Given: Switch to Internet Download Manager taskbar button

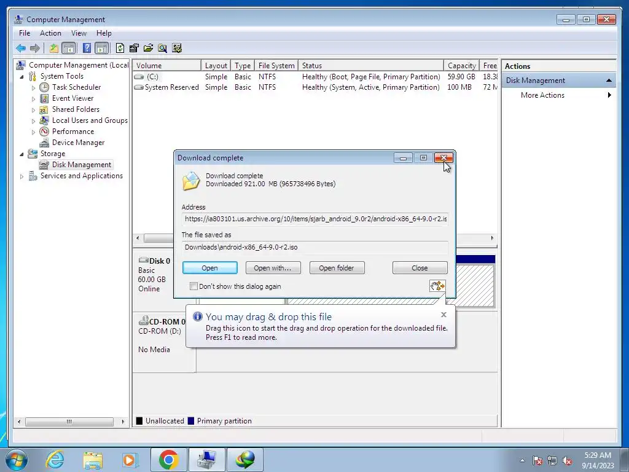Looking at the screenshot, I should coord(245,460).
